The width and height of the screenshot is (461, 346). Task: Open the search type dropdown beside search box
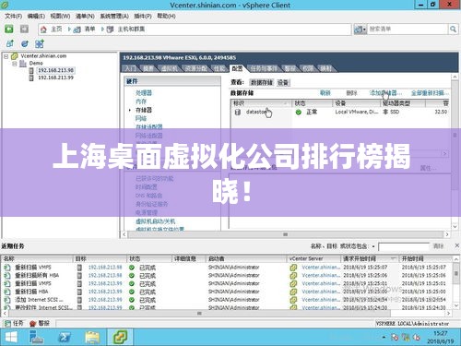click(x=361, y=30)
